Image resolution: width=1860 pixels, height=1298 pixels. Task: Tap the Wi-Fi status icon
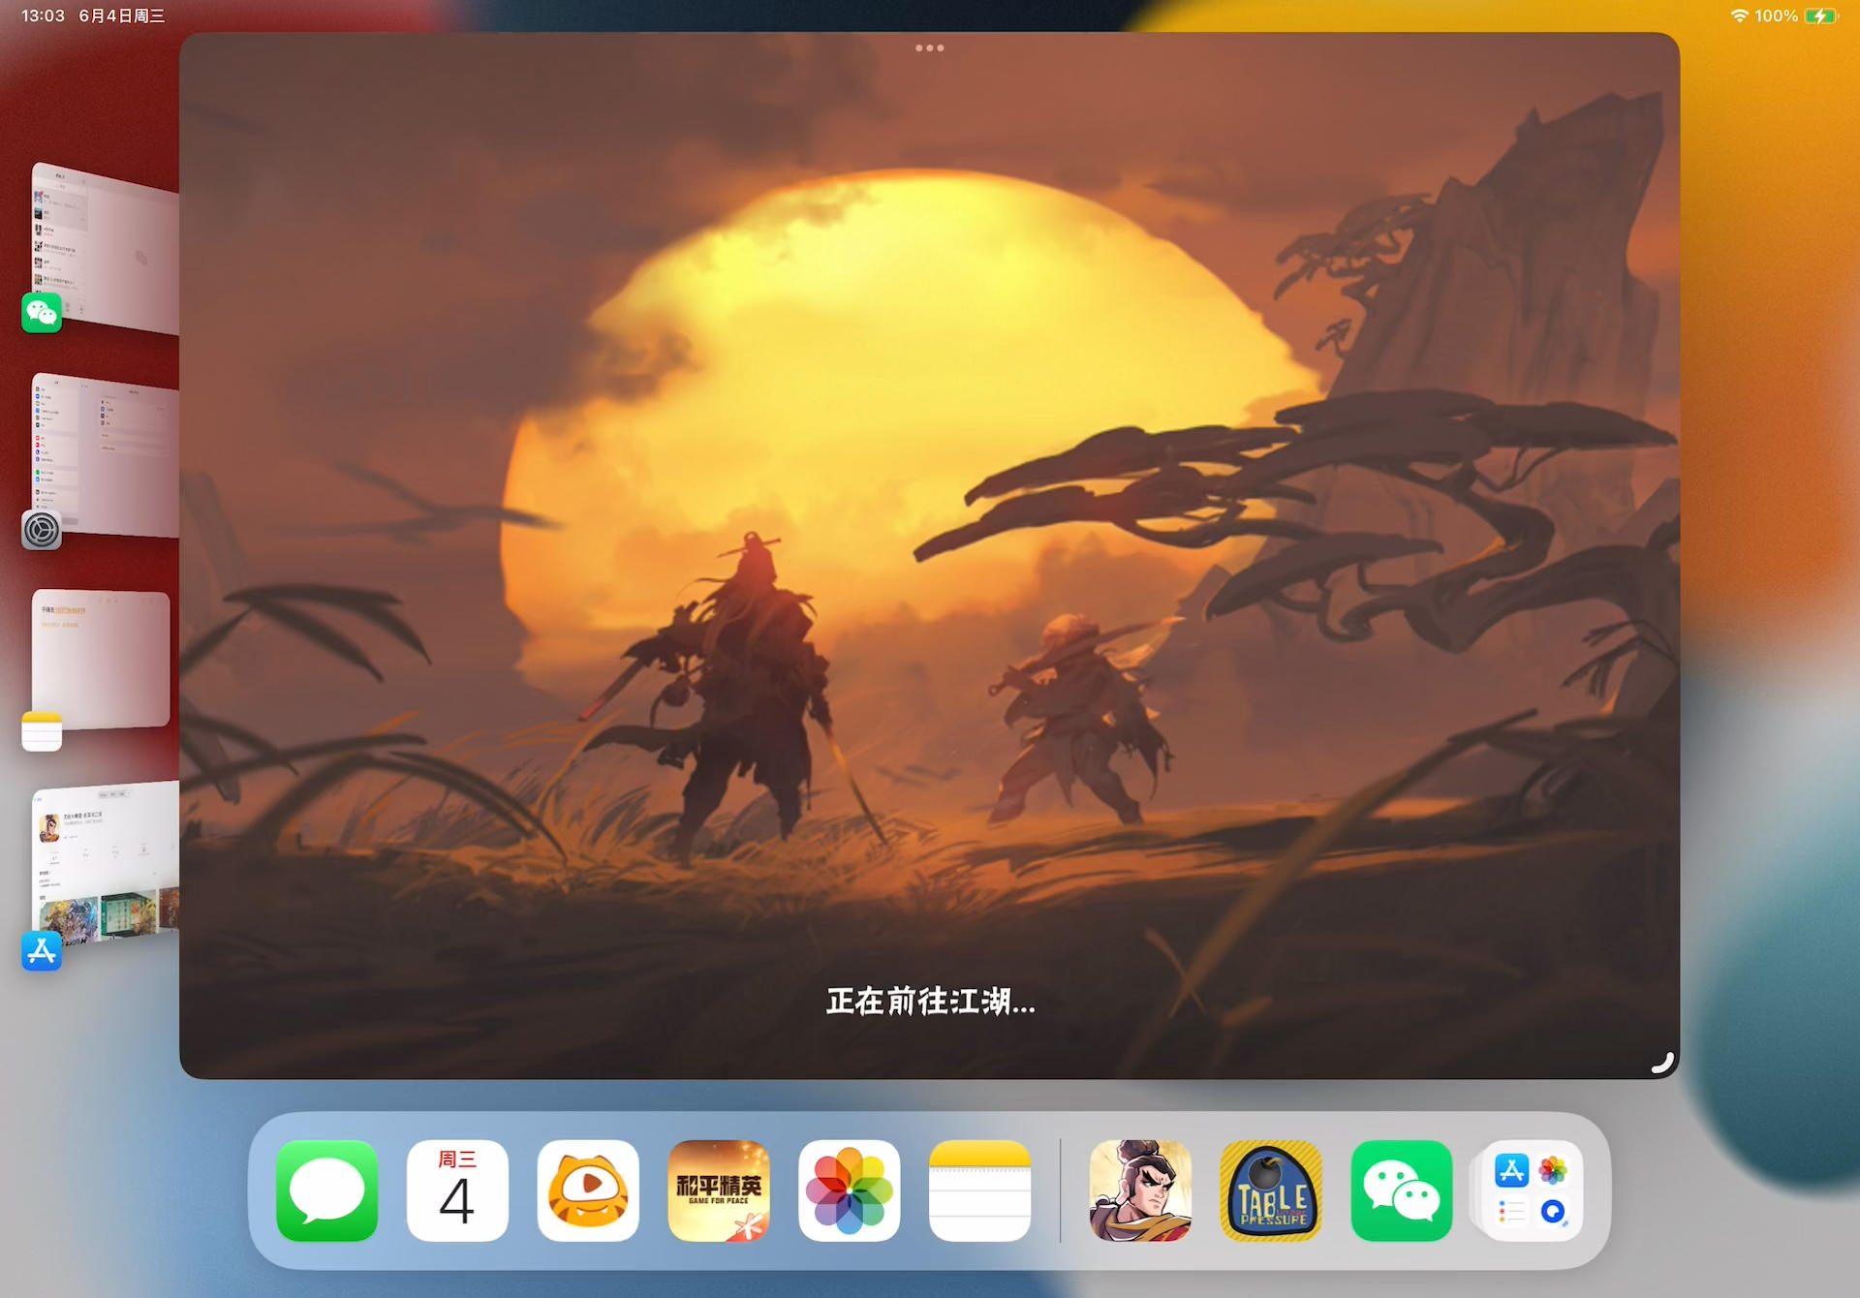[1740, 15]
